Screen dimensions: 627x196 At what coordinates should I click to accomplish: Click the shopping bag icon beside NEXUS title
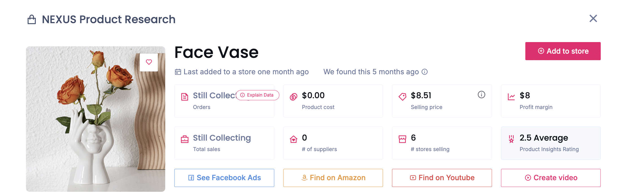32,19
